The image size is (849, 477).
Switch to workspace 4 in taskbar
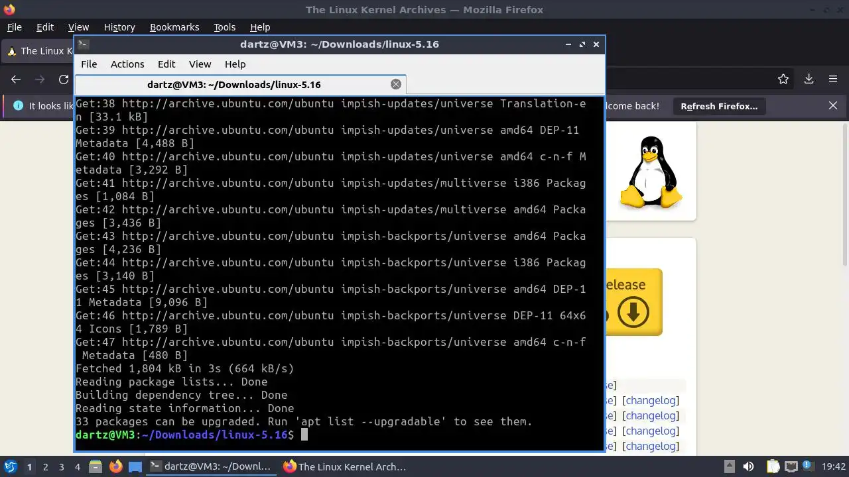pos(77,466)
